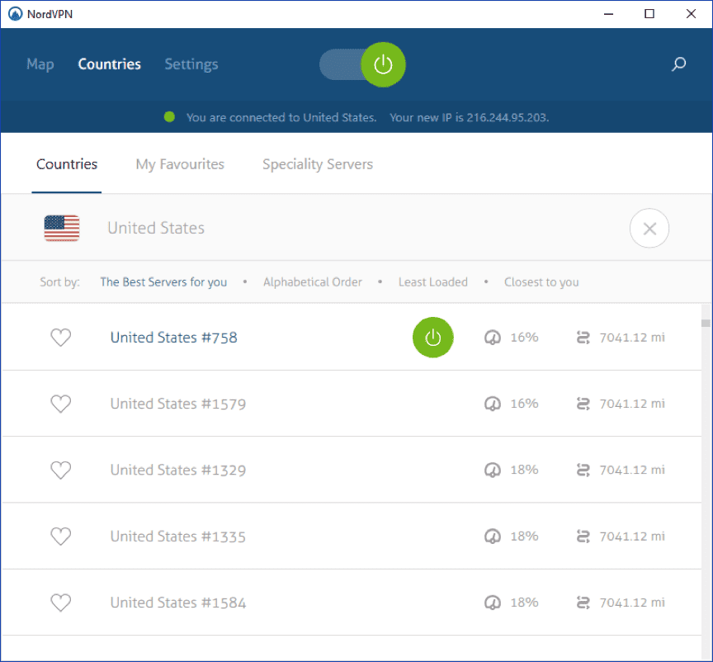Image resolution: width=713 pixels, height=662 pixels.
Task: Sort by The Best Servers for you
Action: 163,282
